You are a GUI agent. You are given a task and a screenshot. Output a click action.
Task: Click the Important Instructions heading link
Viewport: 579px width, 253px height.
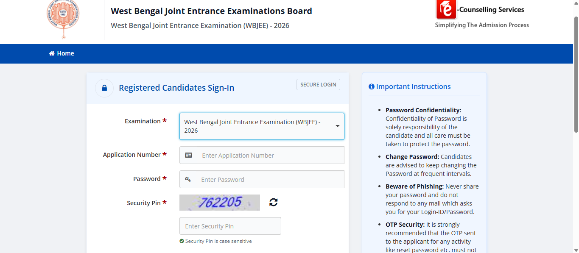(413, 86)
